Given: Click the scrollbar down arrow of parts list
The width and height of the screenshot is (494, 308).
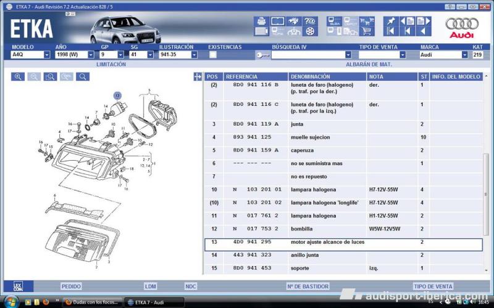Looking at the screenshot, I should 486,270.
